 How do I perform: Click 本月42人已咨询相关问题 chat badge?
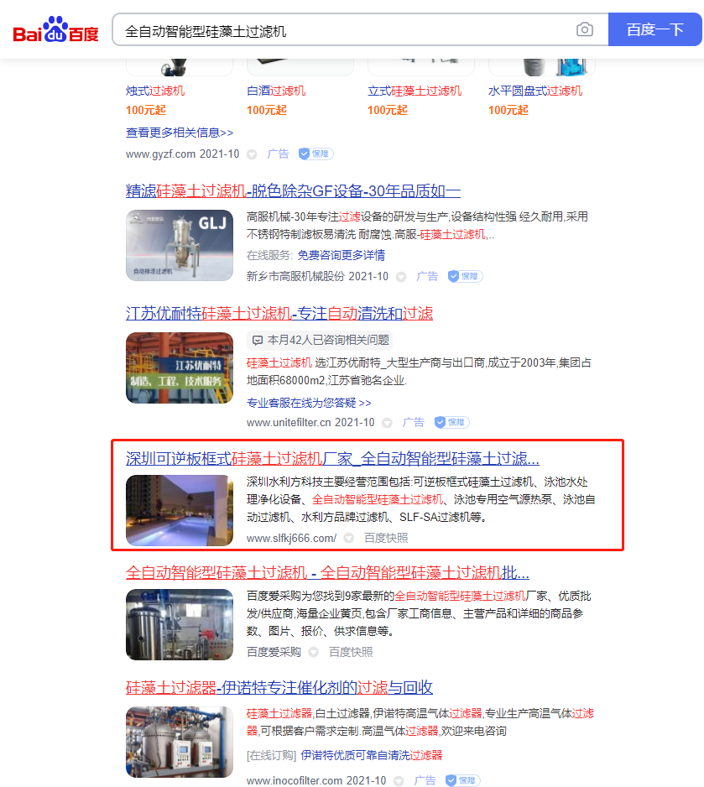(321, 341)
